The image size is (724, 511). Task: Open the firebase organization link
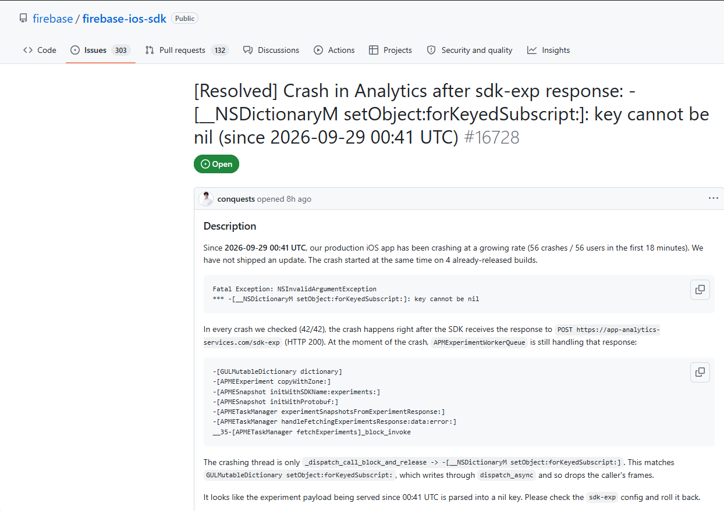(52, 19)
